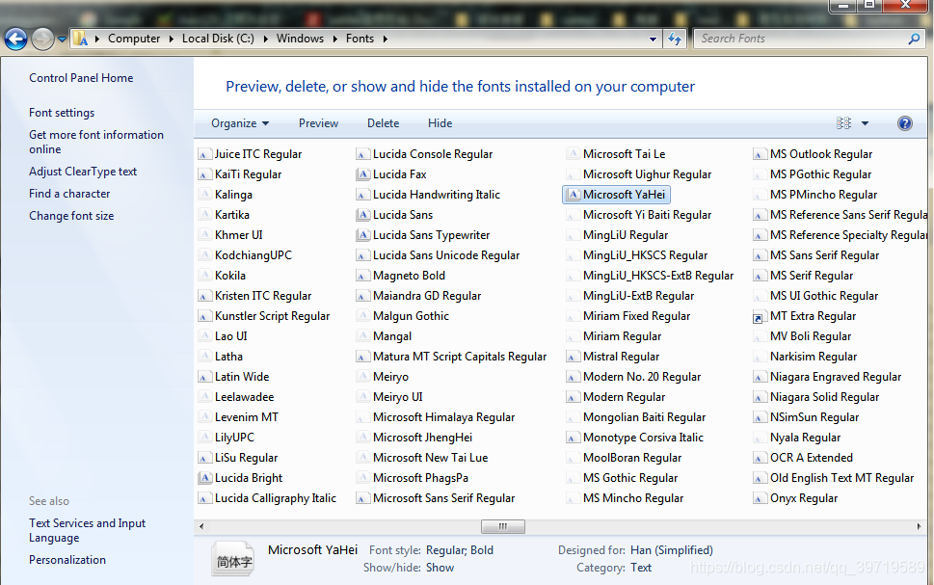Select Niagara Solid Regular font name

click(x=824, y=397)
